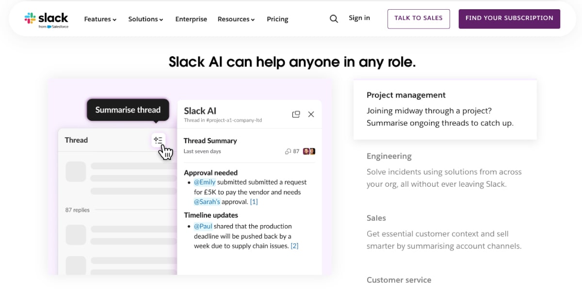Open the Pricing page
Screen dimensions: 582x291
(x=277, y=19)
